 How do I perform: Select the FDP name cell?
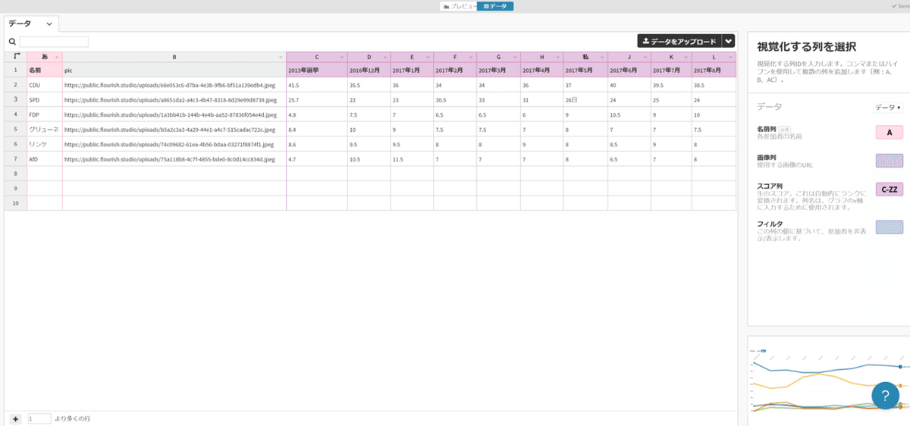tap(45, 114)
